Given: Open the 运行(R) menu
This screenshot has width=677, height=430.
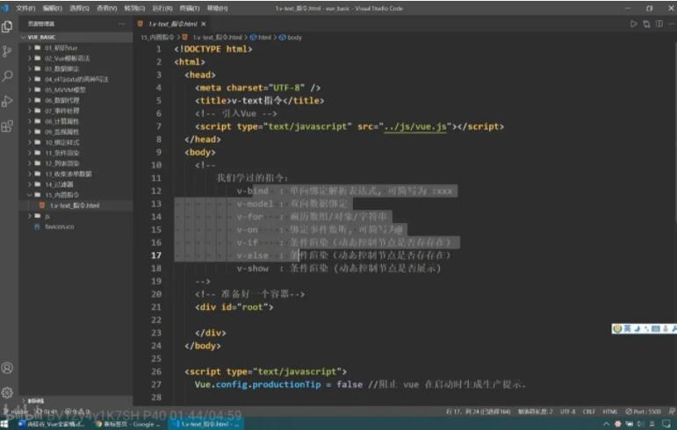Looking at the screenshot, I should [x=162, y=8].
